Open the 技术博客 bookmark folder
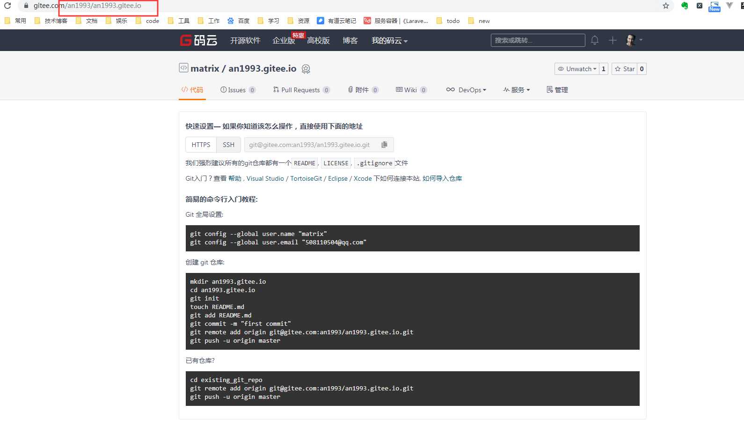This screenshot has height=441, width=744. 51,21
